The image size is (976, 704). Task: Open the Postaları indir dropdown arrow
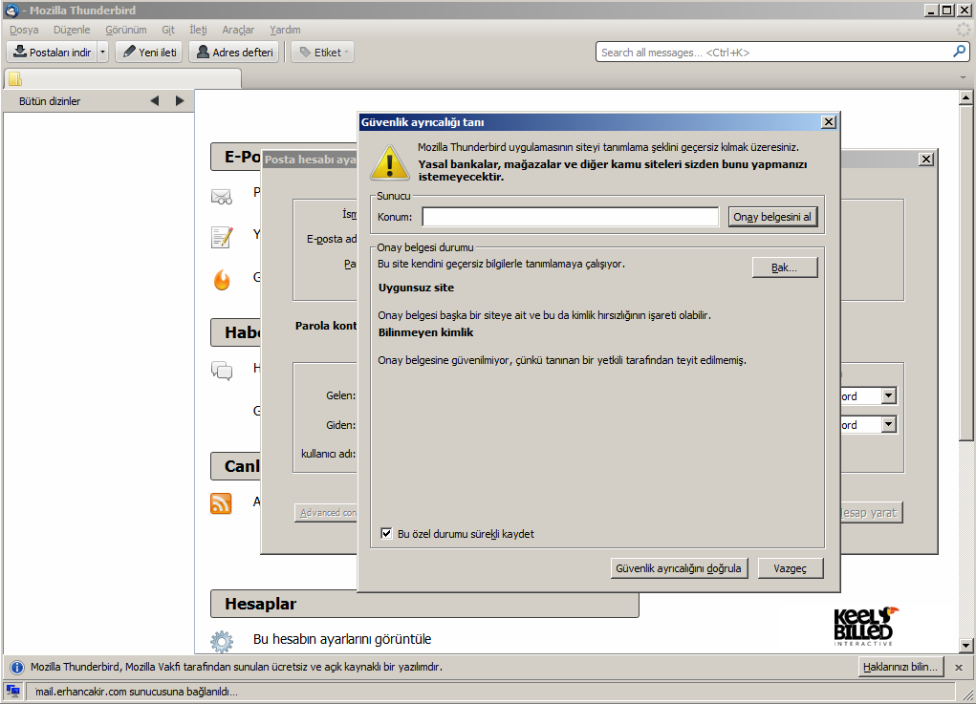102,53
